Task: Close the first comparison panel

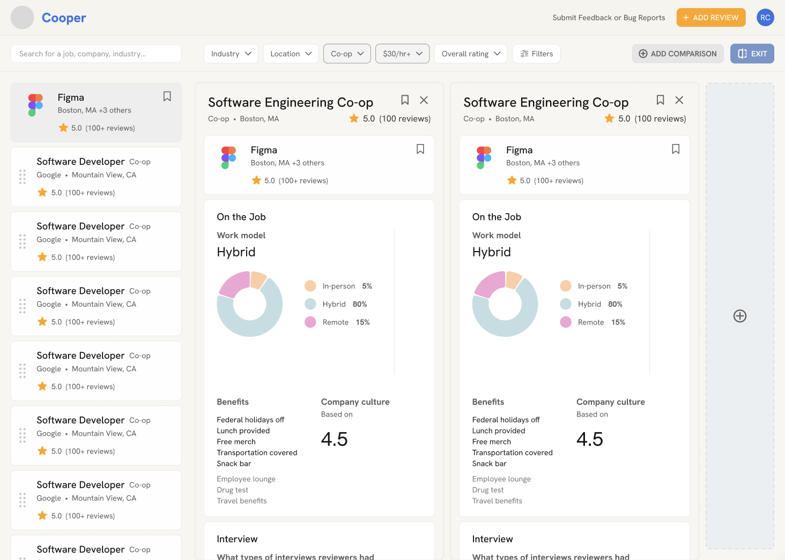Action: tap(424, 100)
